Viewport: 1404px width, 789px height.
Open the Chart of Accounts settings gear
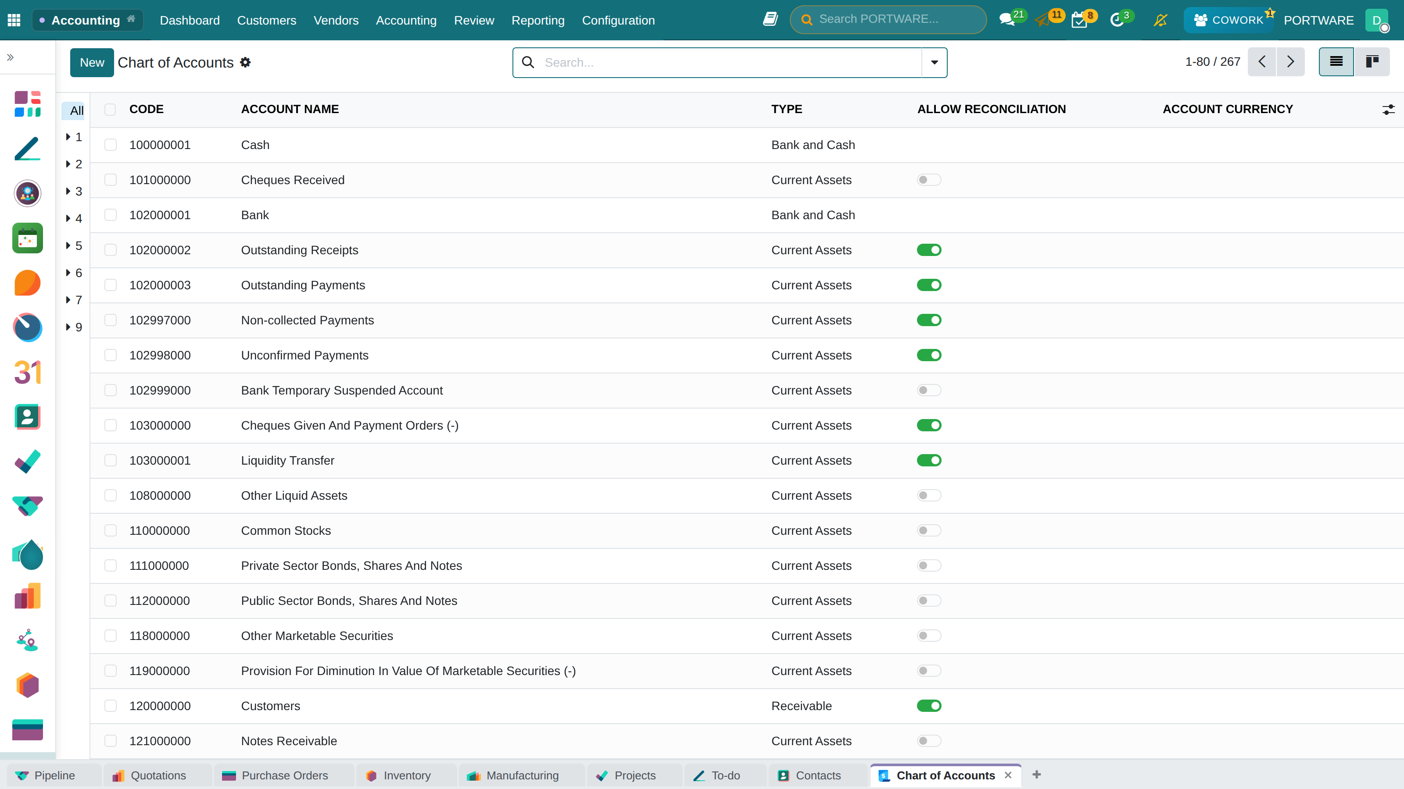(x=245, y=63)
